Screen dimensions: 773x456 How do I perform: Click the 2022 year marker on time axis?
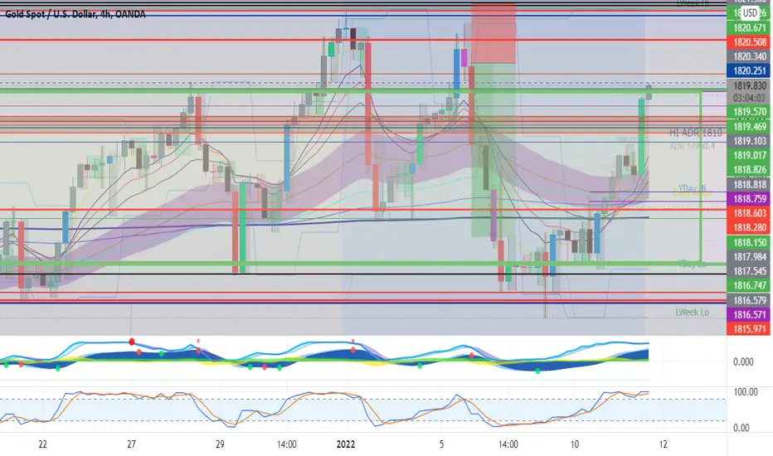pyautogui.click(x=346, y=444)
